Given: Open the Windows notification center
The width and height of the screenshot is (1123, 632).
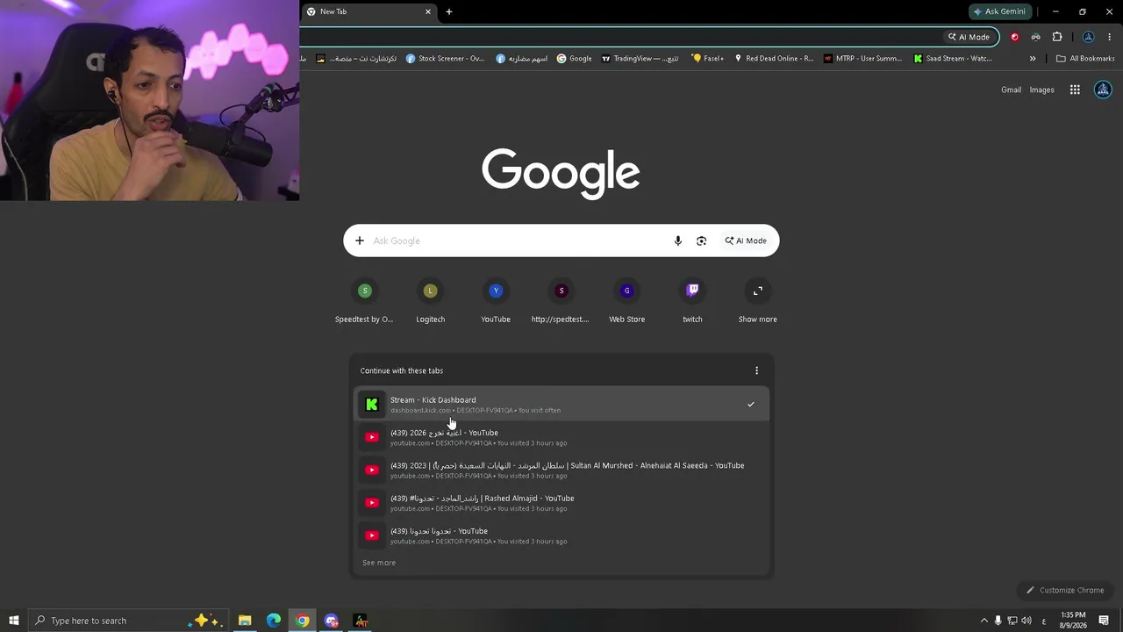Looking at the screenshot, I should 1104,621.
